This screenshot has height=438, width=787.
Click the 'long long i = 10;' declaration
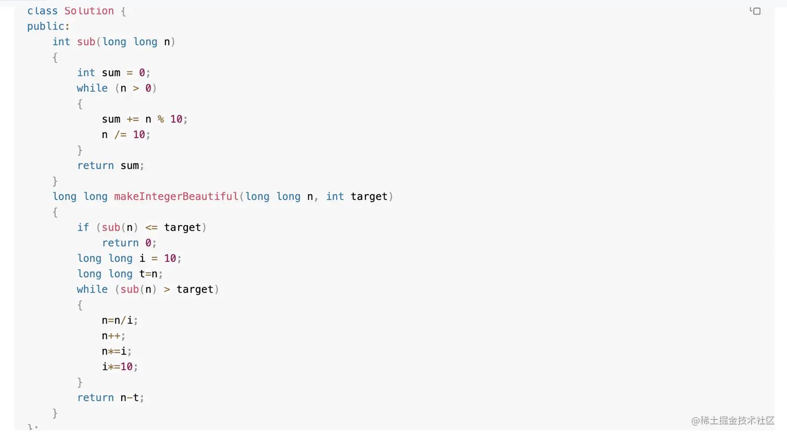point(129,258)
